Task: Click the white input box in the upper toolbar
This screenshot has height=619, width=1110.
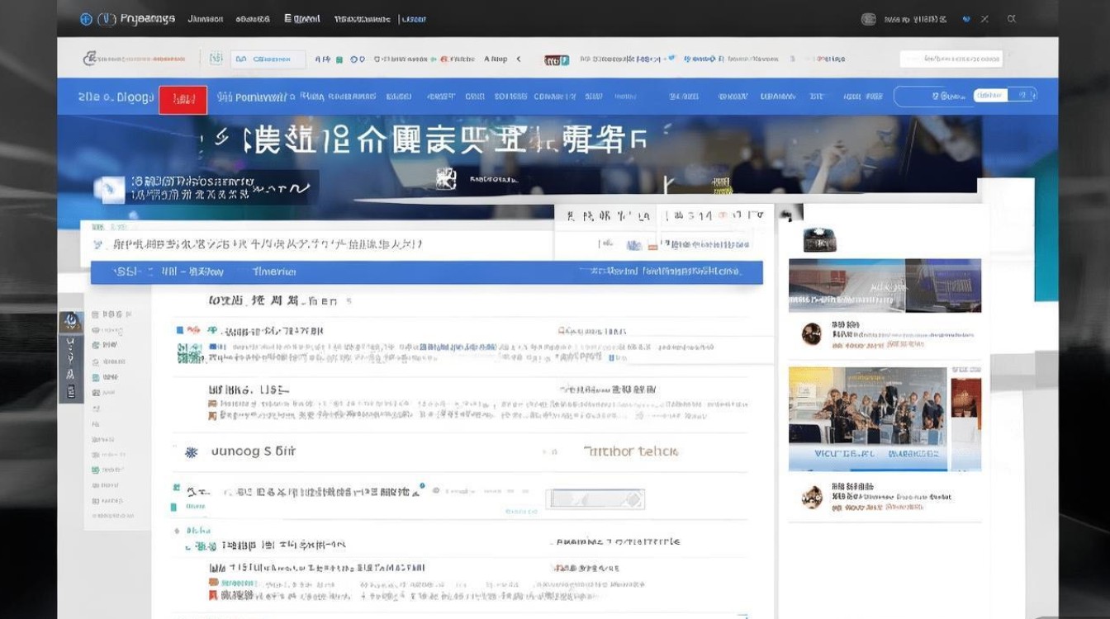Action: pyautogui.click(x=951, y=59)
